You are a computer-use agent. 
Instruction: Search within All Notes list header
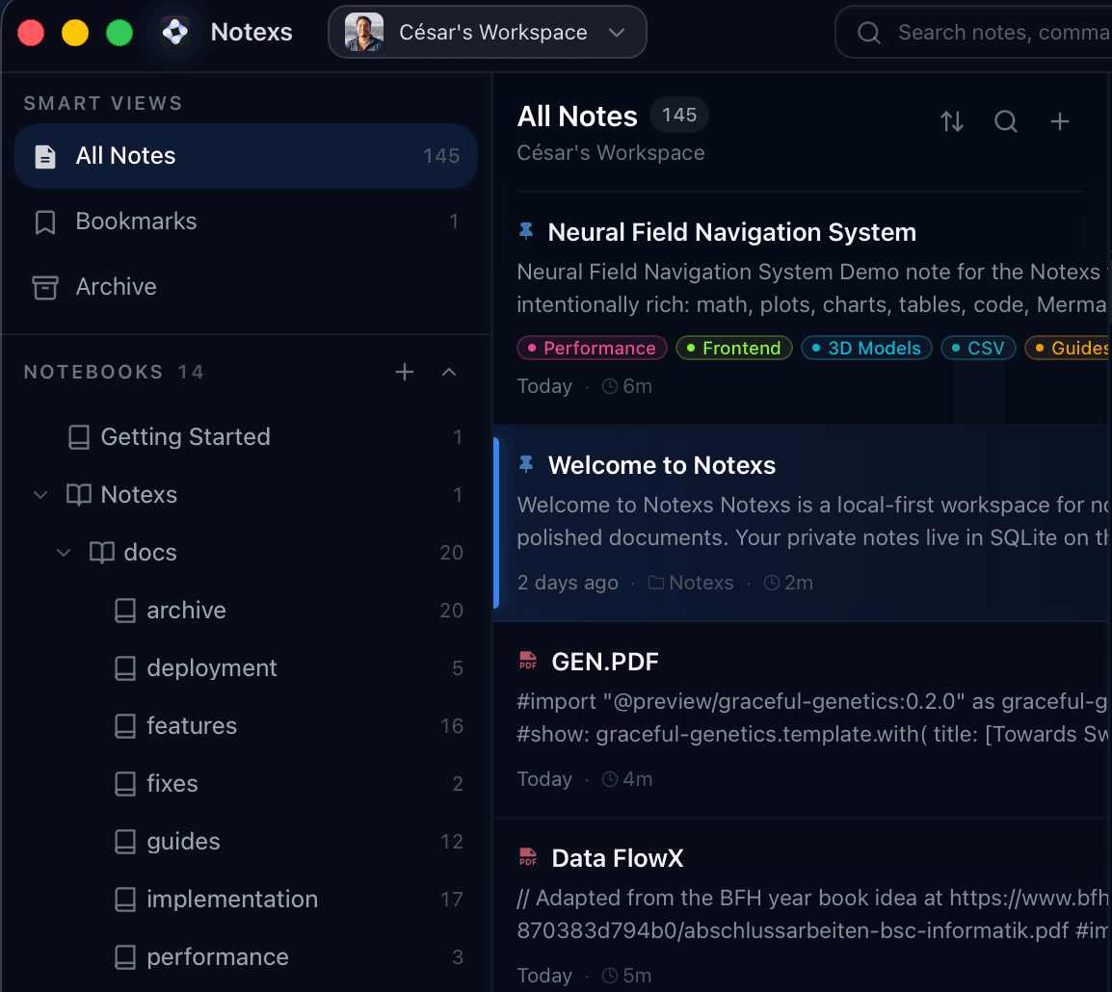click(x=1006, y=122)
